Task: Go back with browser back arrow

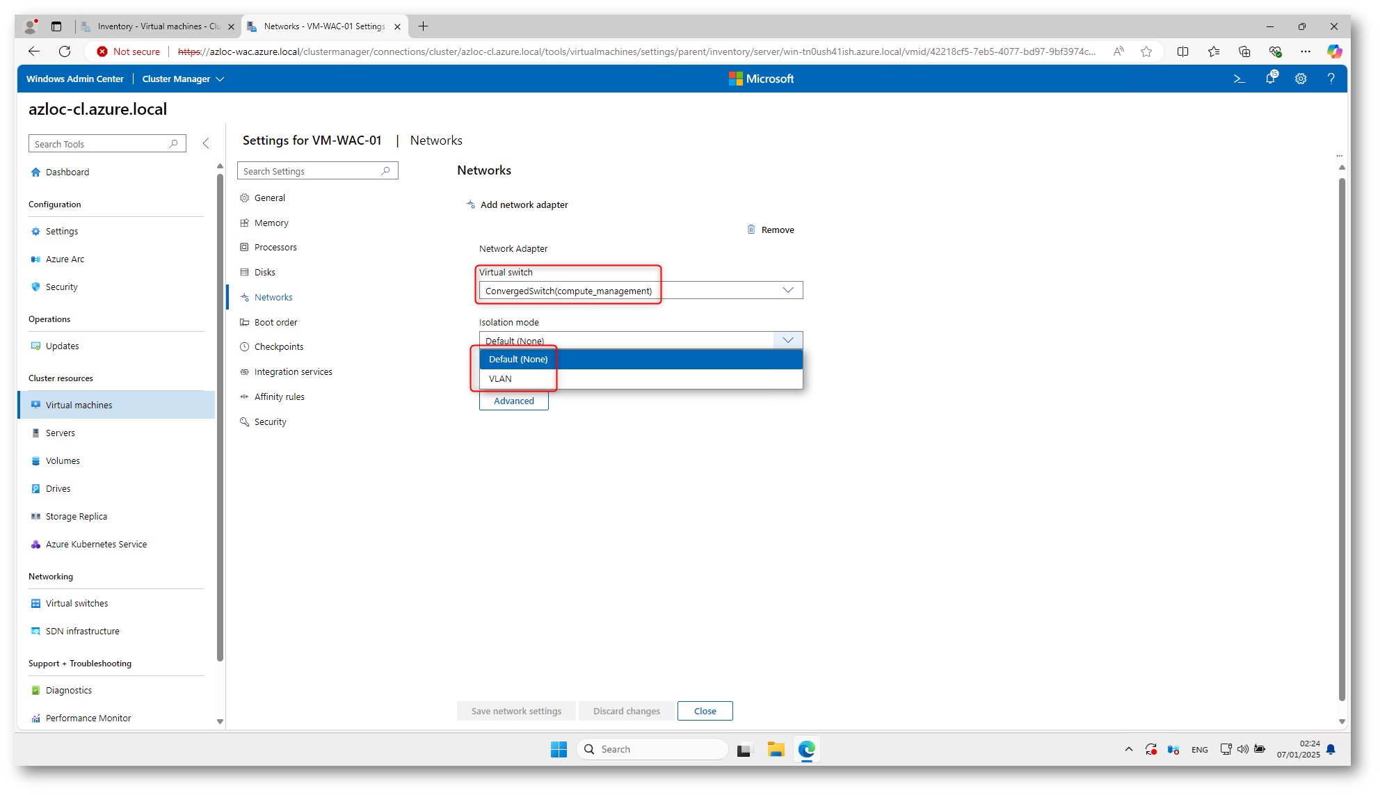Action: 33,51
